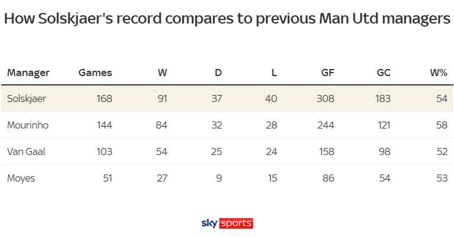
Task: Click Mourinho's 121 goals conceded value
Action: tap(382, 125)
